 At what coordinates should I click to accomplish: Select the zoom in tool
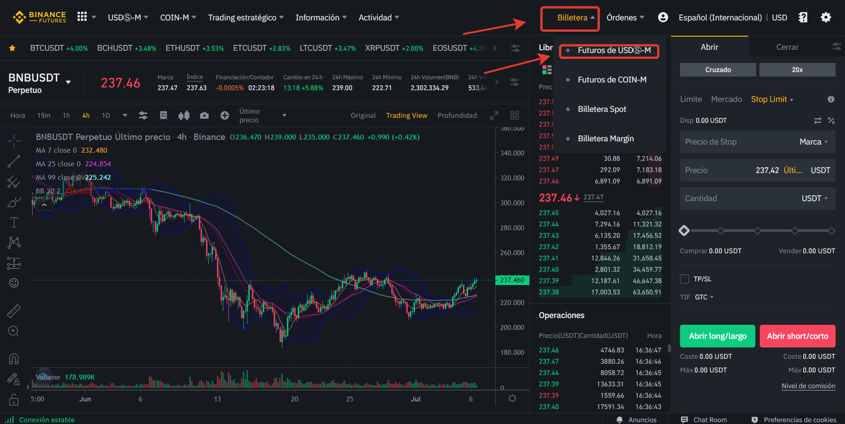tap(14, 331)
